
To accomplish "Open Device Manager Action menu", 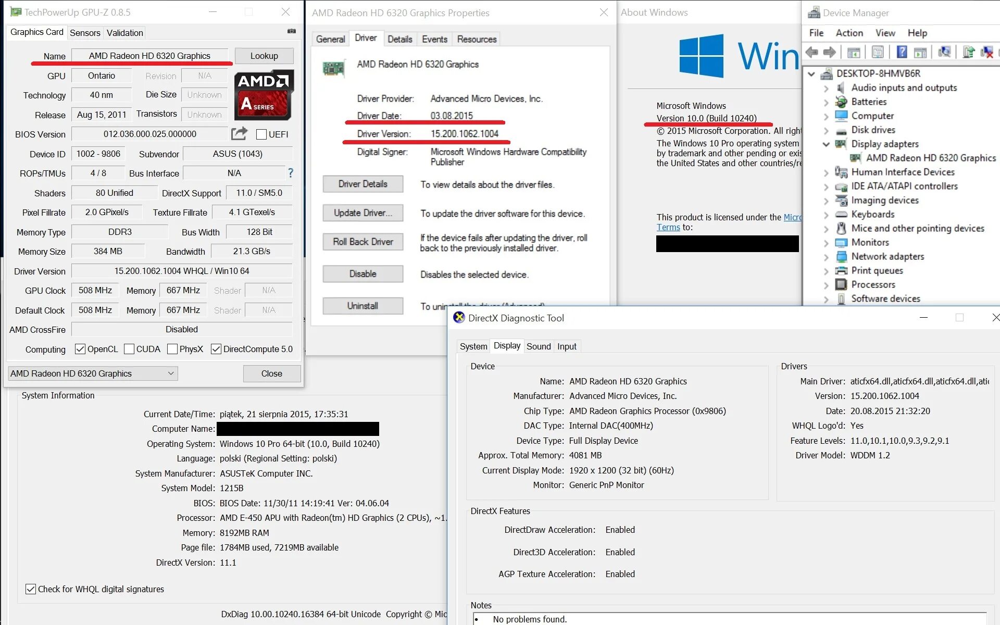I will (x=849, y=33).
